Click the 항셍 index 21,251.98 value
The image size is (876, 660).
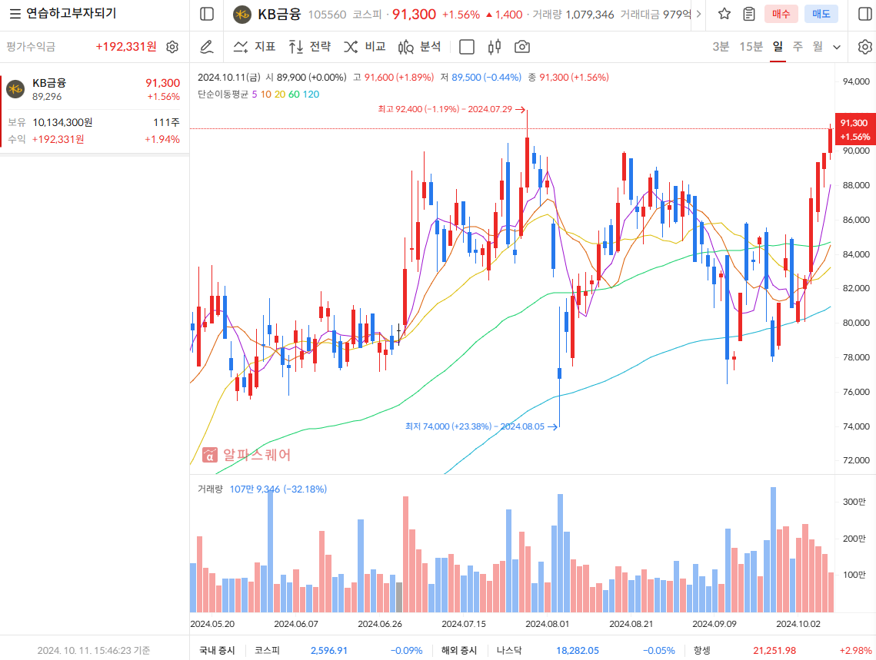[774, 651]
